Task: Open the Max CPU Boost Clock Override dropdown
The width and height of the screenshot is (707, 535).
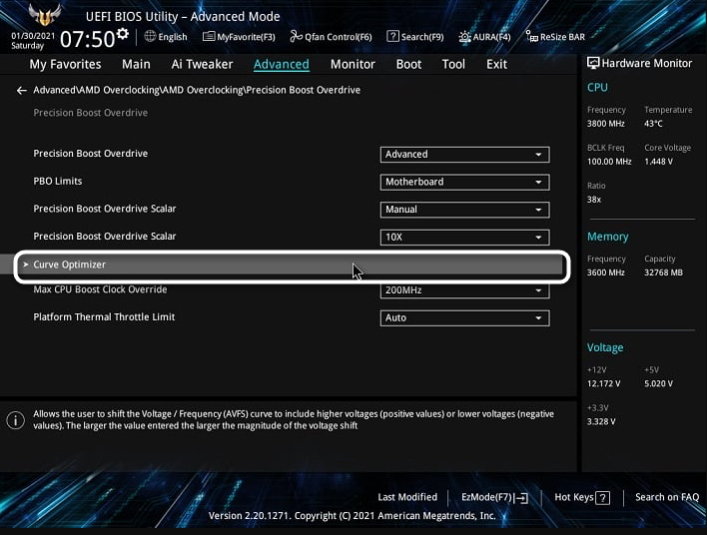Action: click(x=465, y=290)
